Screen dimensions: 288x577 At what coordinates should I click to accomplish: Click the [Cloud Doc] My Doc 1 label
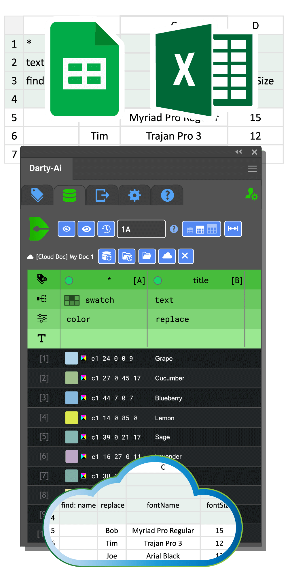coord(65,257)
